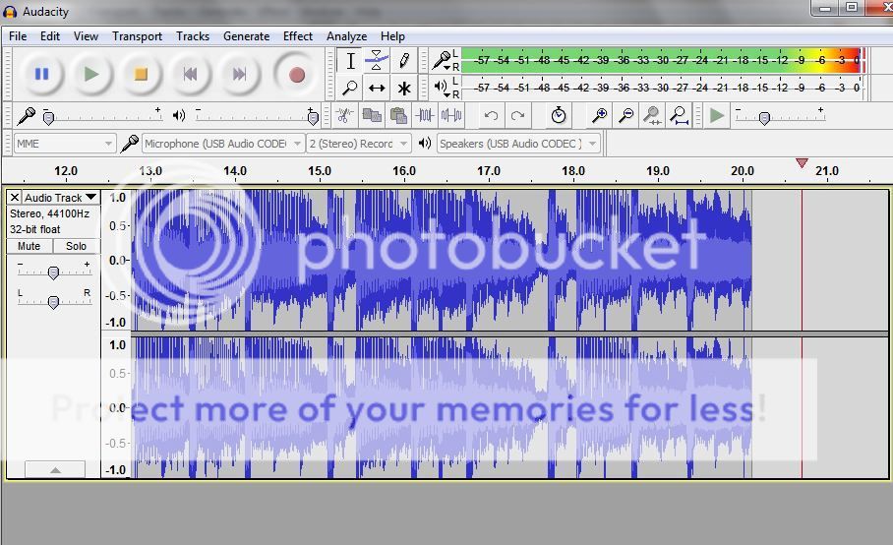This screenshot has height=545, width=893.
Task: Click the Trim audio icon
Action: point(425,116)
